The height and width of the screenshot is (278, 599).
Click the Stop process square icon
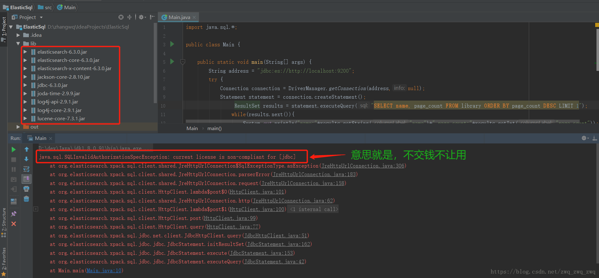click(14, 160)
